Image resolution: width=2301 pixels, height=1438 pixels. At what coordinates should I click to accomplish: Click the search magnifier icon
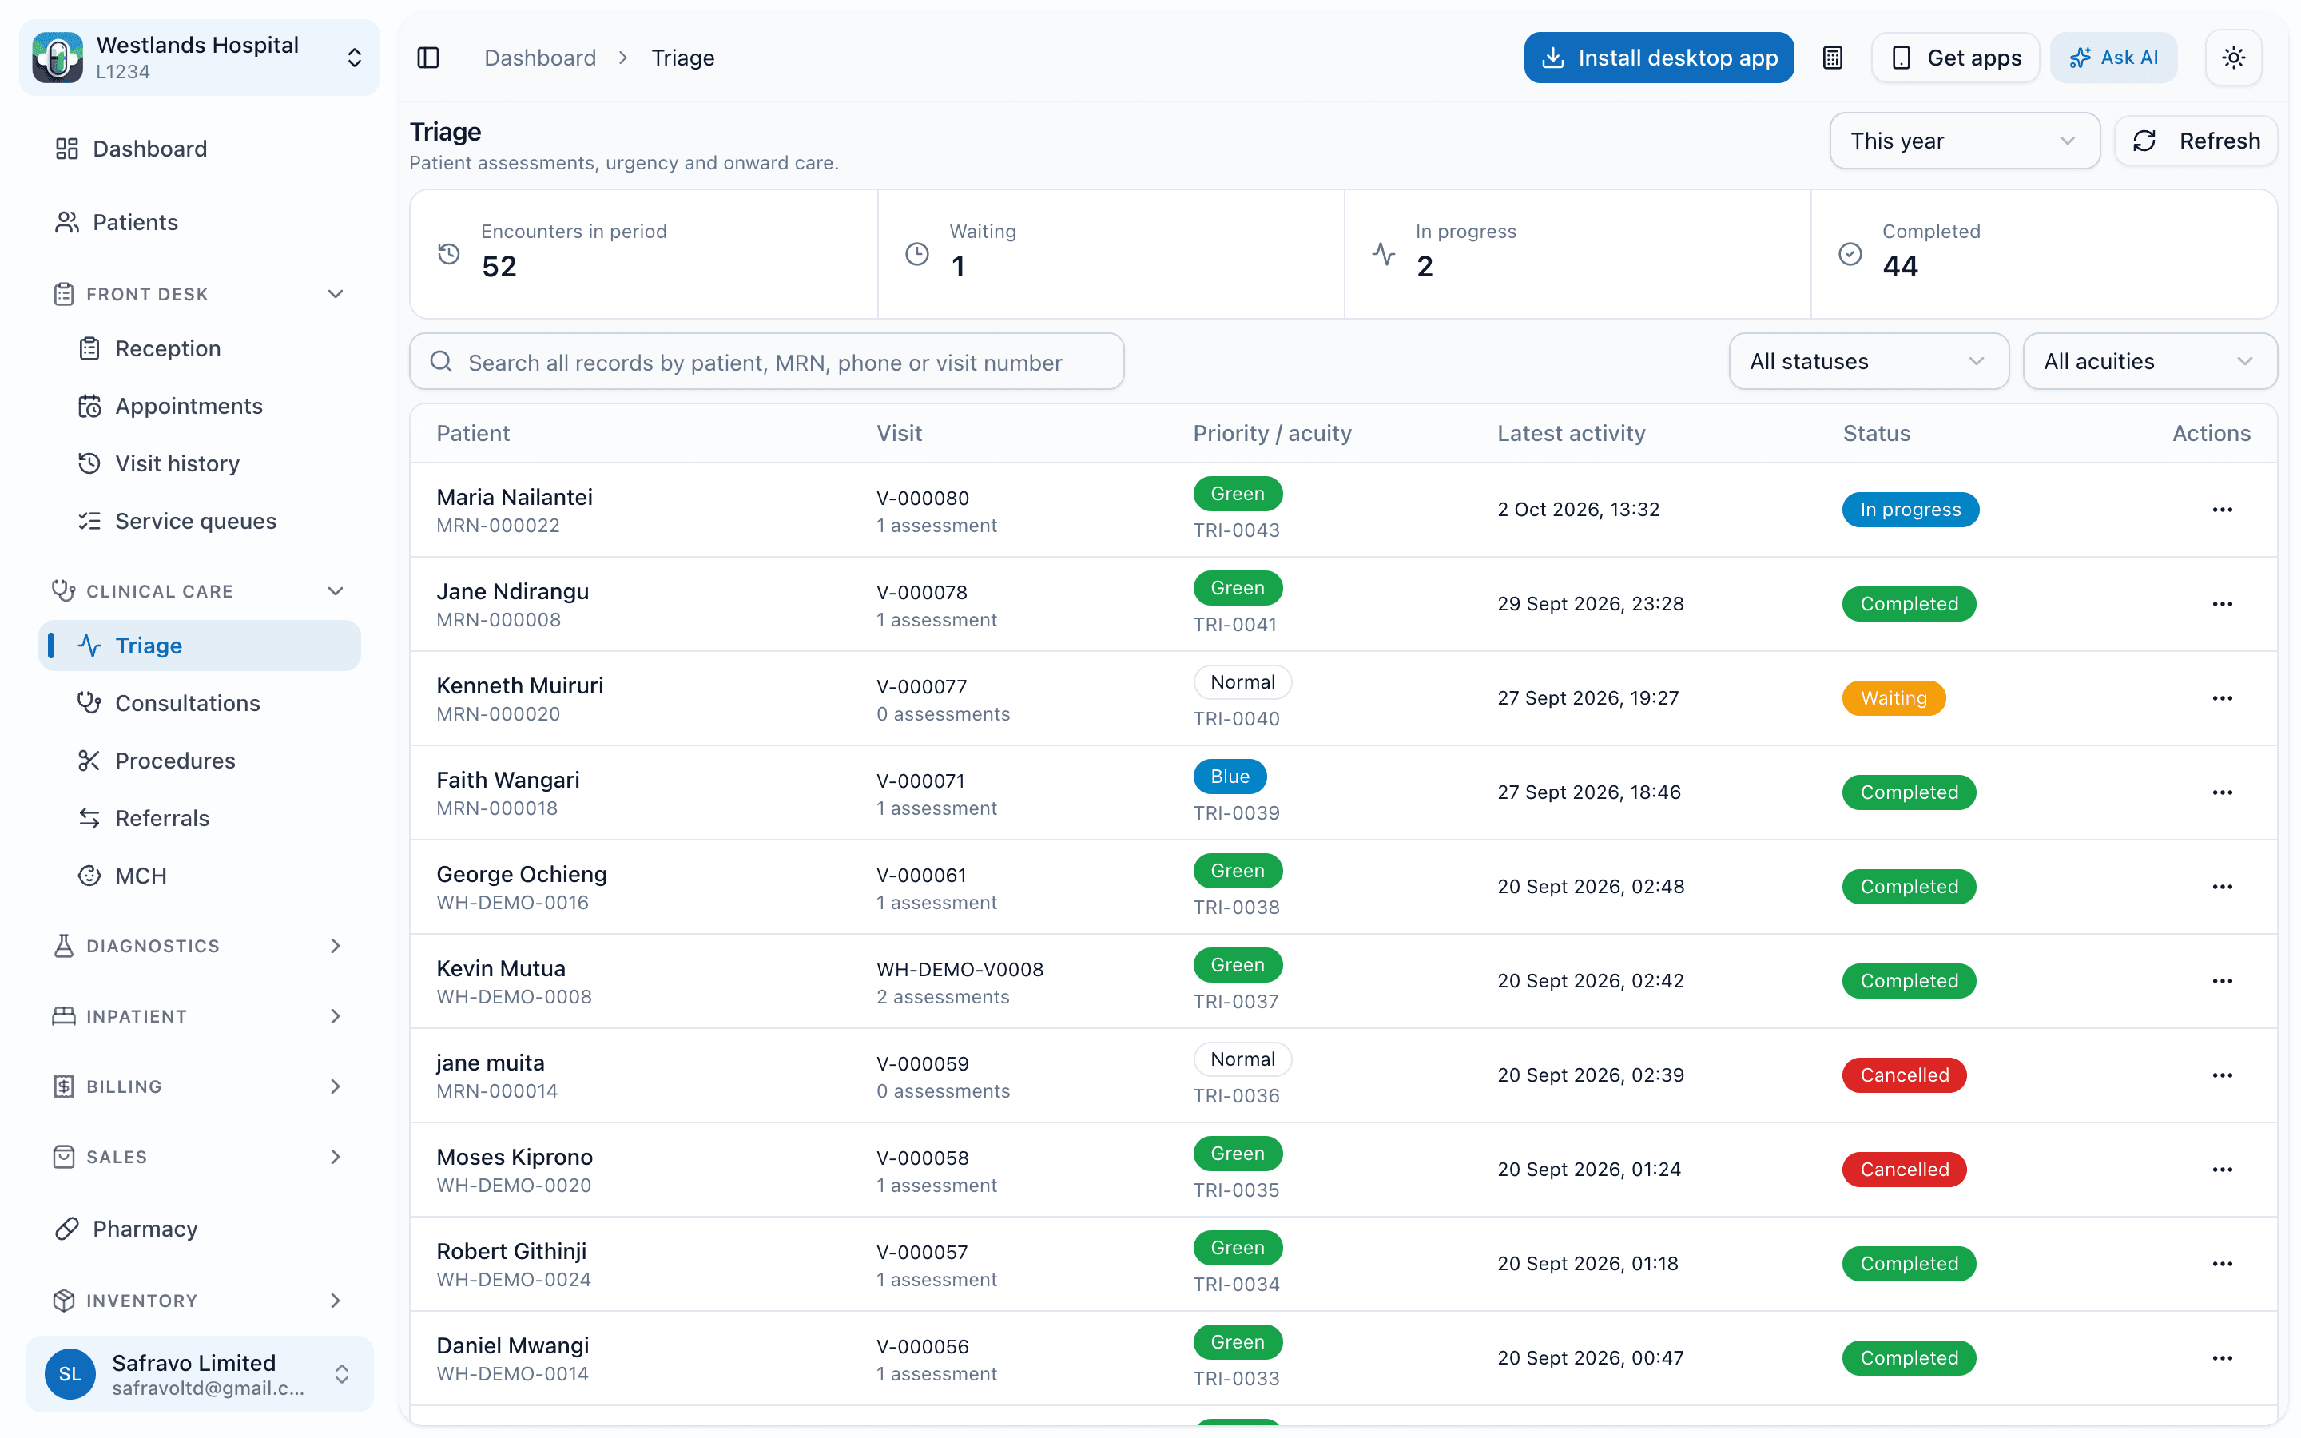[x=441, y=361]
